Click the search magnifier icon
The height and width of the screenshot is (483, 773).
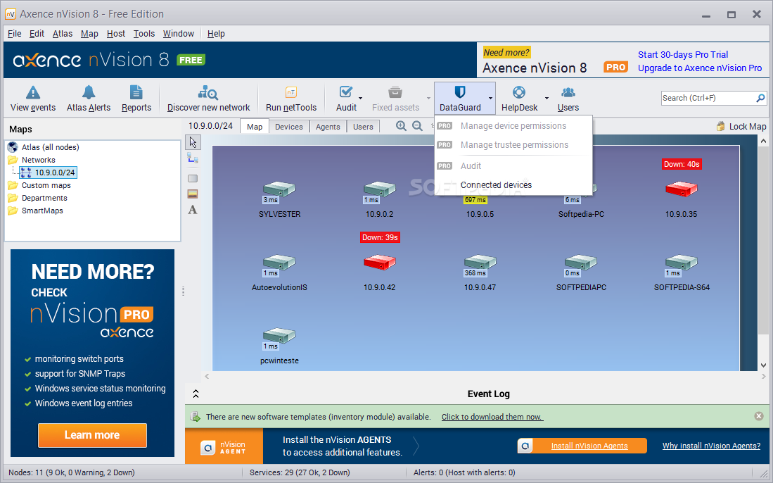[760, 98]
